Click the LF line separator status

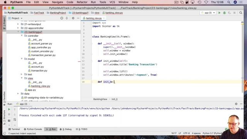point(180,133)
